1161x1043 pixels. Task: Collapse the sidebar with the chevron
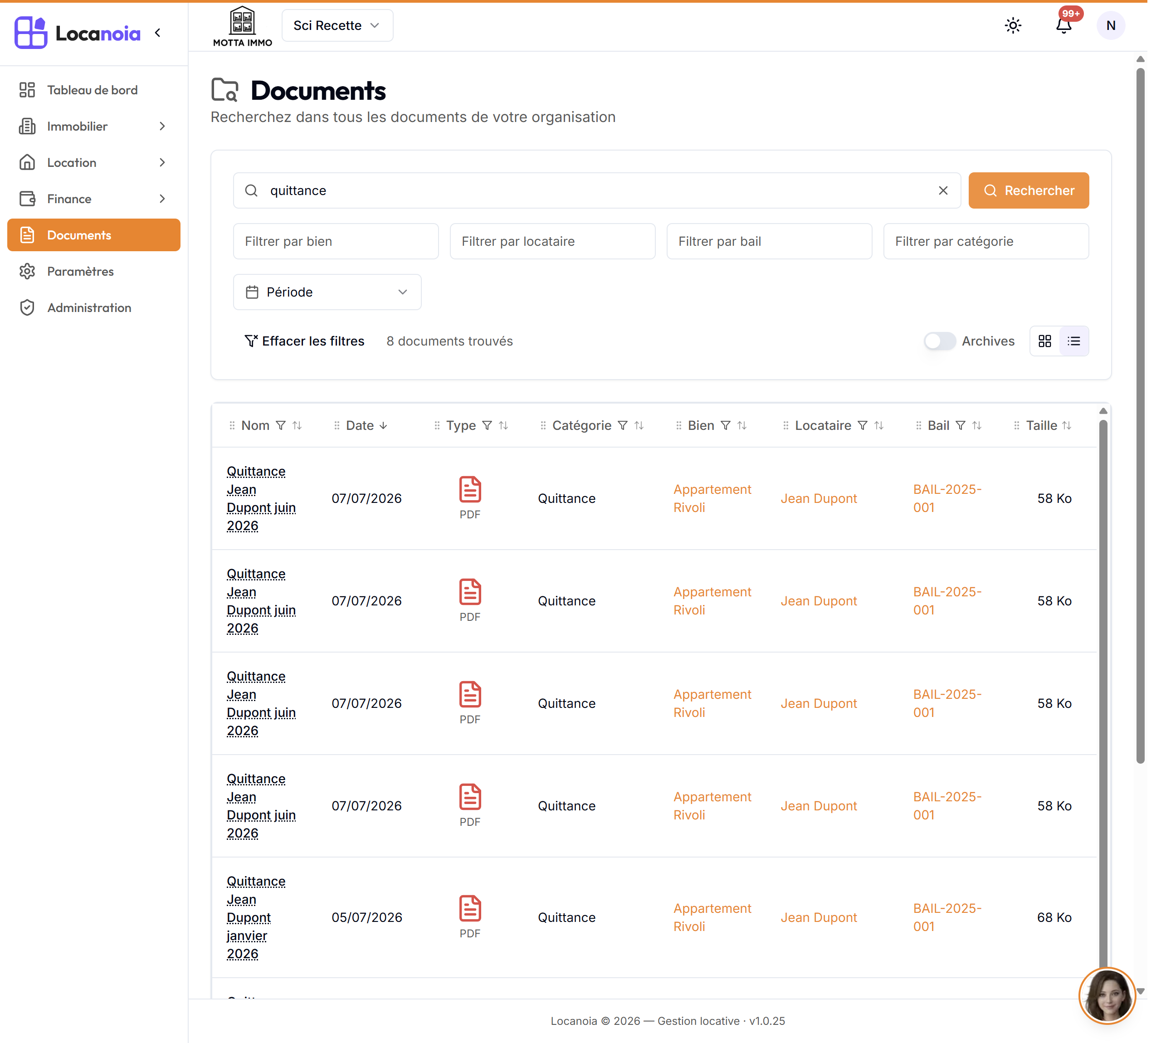coord(157,33)
